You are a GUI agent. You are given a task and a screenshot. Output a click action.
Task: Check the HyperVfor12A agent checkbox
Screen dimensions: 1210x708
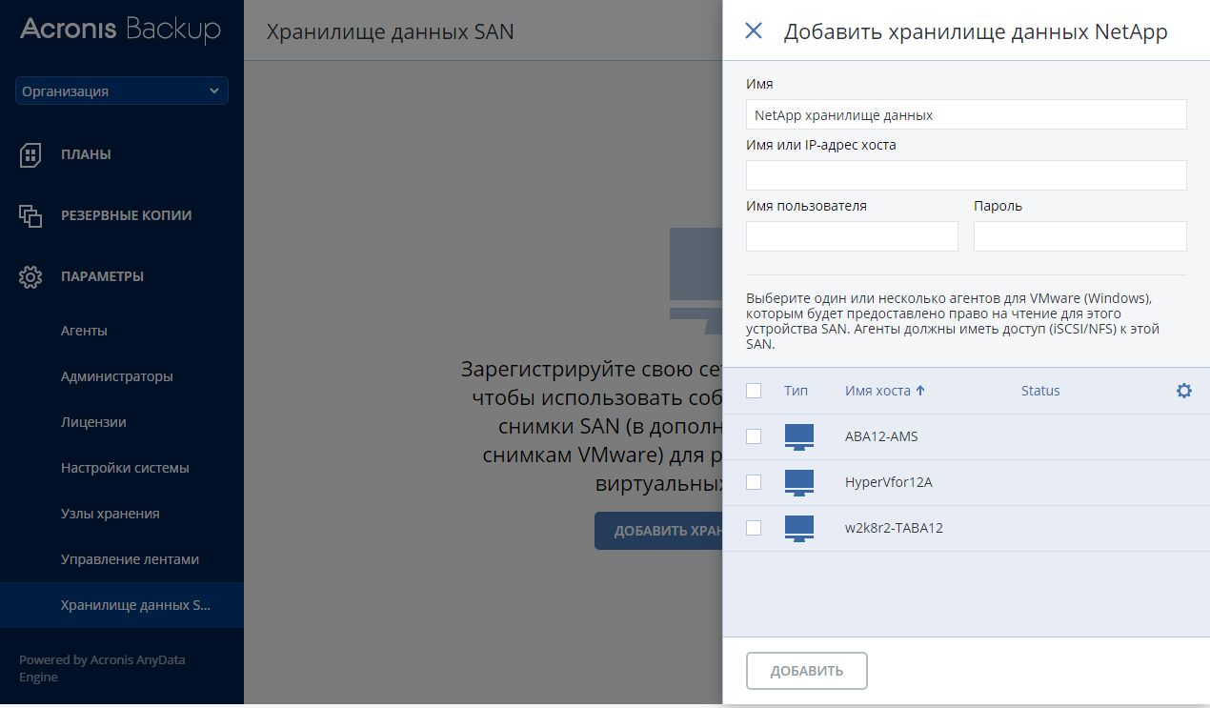[754, 482]
